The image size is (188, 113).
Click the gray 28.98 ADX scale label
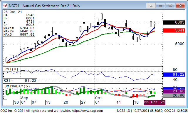tap(174, 95)
